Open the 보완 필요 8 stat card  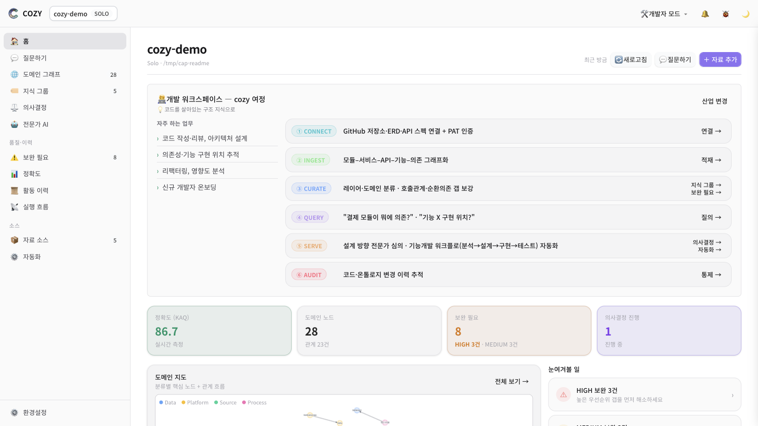519,331
